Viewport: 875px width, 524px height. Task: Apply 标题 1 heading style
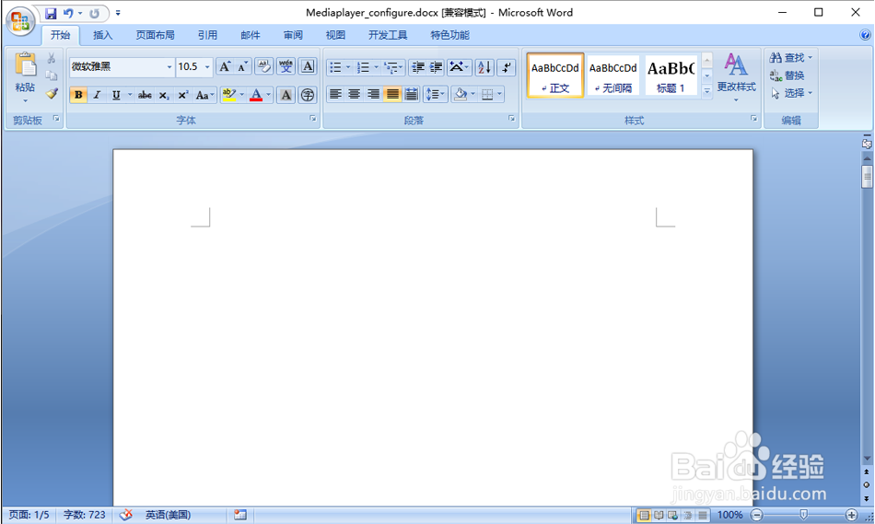point(671,76)
